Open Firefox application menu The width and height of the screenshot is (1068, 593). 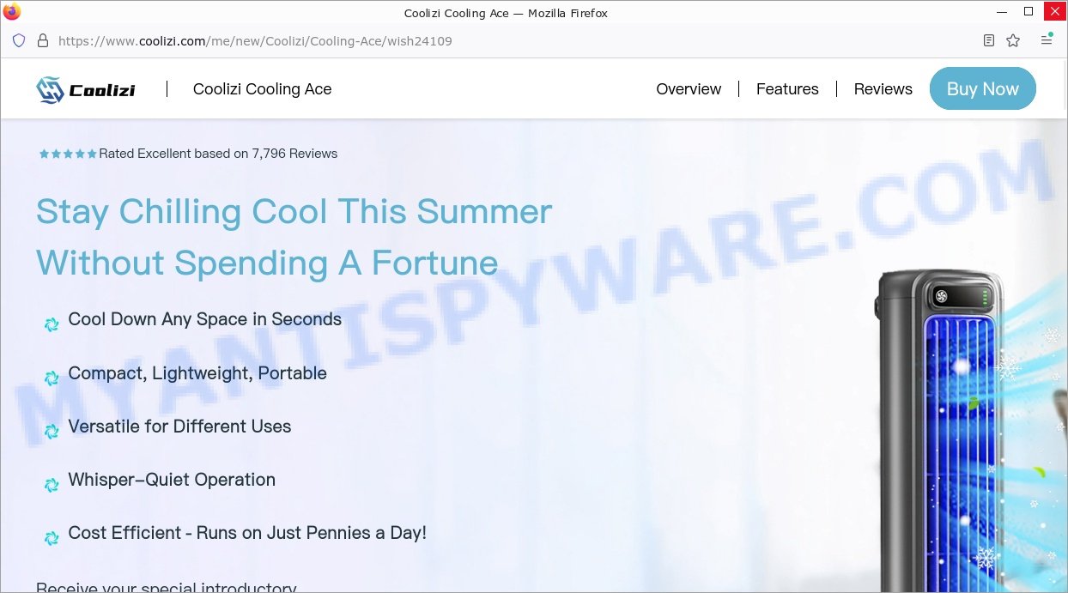click(1047, 40)
